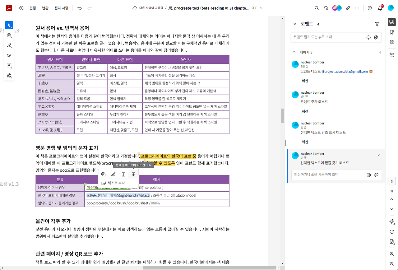Viewport: 398px width, 270px height.
Task: Open the fill and sign pen tool
Action: tap(9, 76)
